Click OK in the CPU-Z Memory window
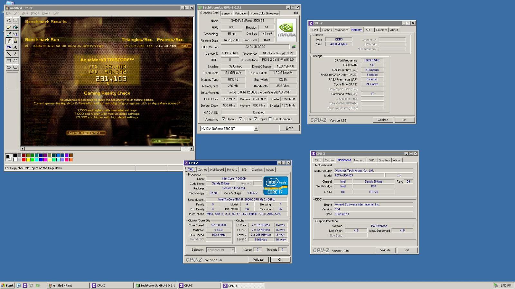515x289 pixels. (405, 120)
